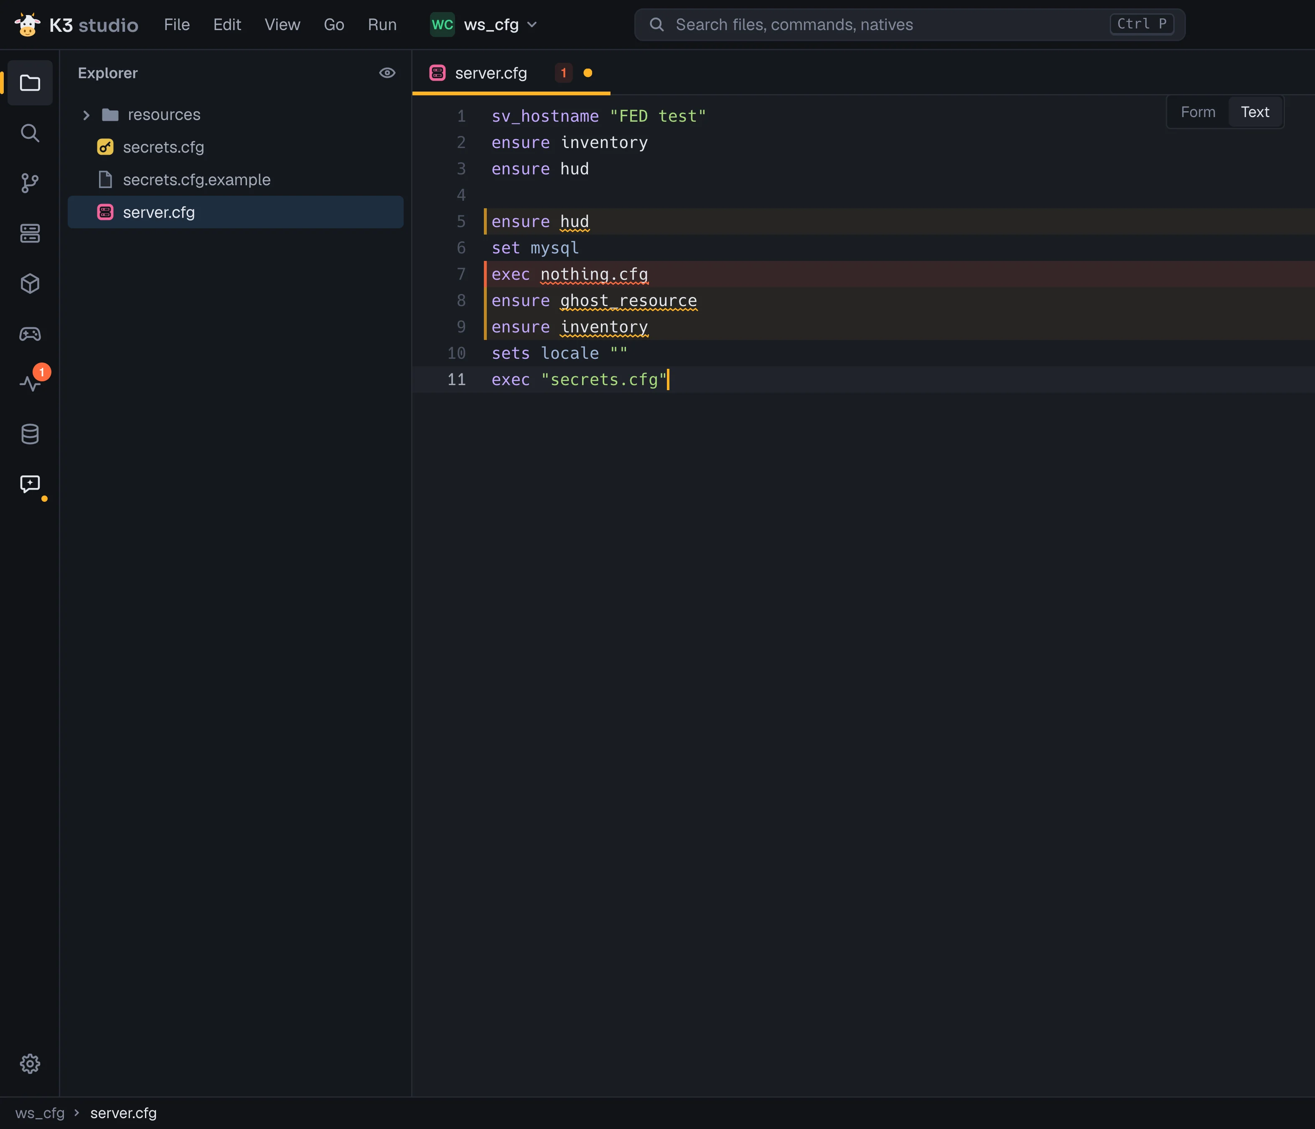Open the Run menu
Image resolution: width=1315 pixels, height=1129 pixels.
pos(382,25)
